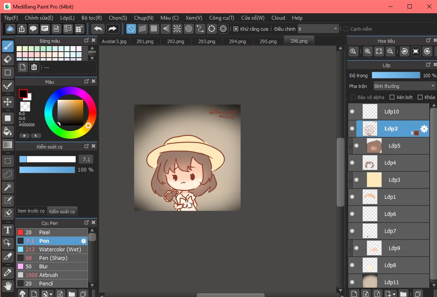Click the Redo arrow in toolbar
The image size is (437, 297).
(x=112, y=29)
